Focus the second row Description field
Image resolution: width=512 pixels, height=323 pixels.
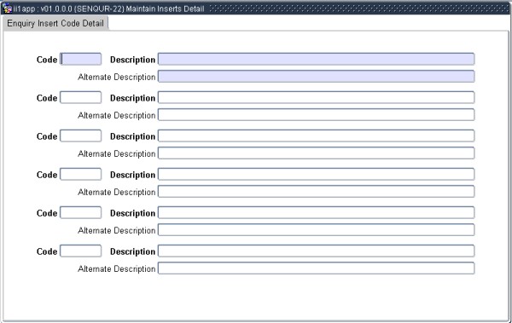(x=316, y=97)
